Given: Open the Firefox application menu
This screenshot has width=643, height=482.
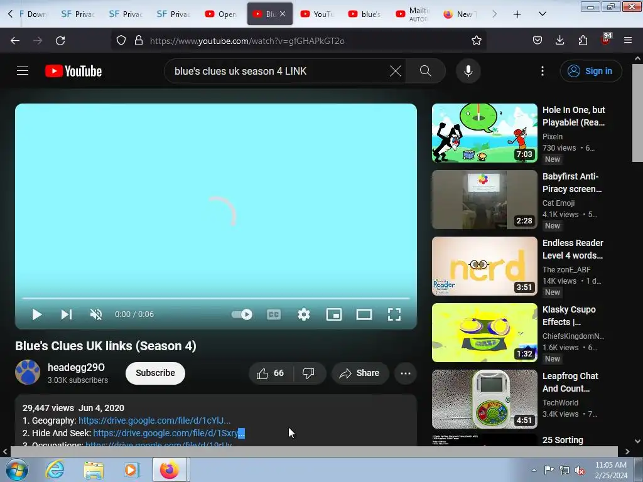Looking at the screenshot, I should [628, 41].
